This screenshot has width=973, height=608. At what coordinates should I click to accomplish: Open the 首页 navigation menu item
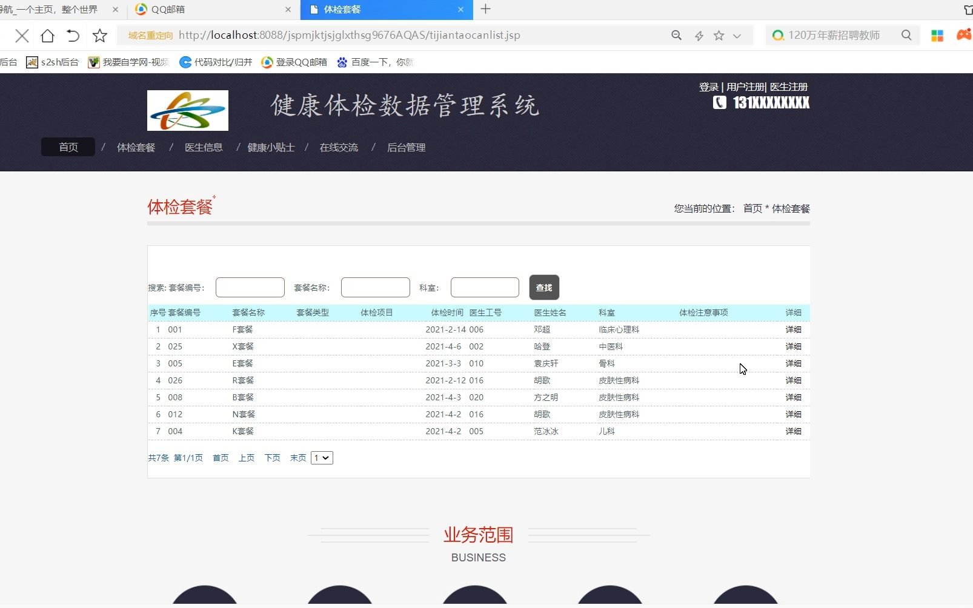point(68,147)
